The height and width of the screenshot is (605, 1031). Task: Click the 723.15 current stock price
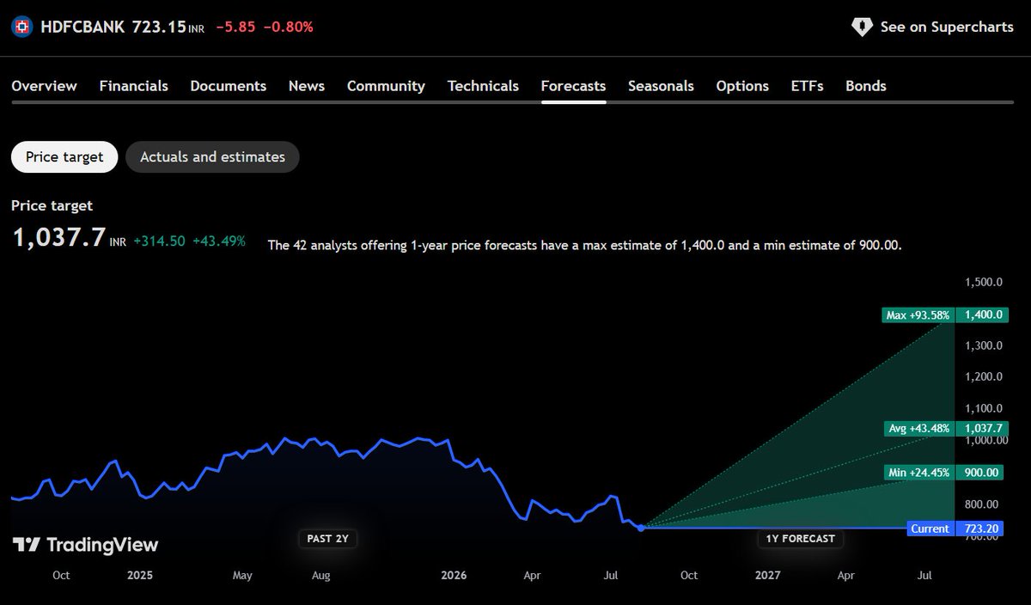[x=159, y=27]
